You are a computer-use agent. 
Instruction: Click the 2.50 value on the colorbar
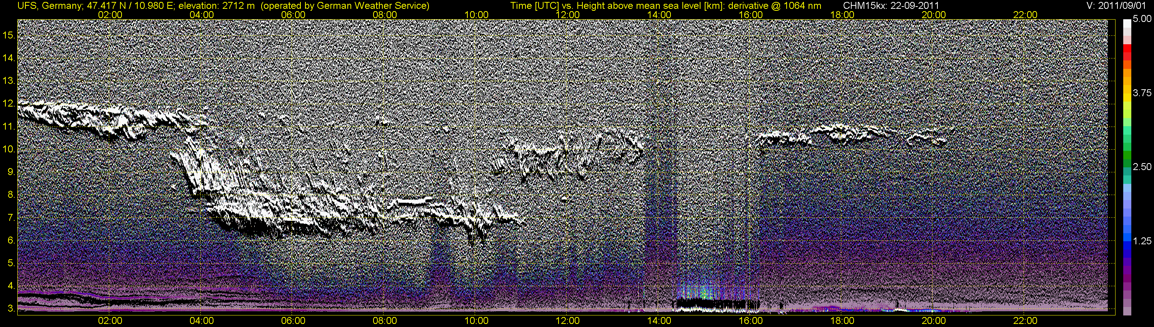pos(1142,167)
